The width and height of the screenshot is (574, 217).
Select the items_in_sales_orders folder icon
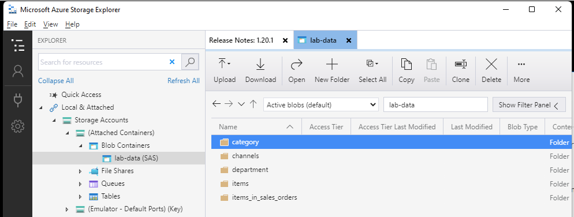tap(224, 197)
